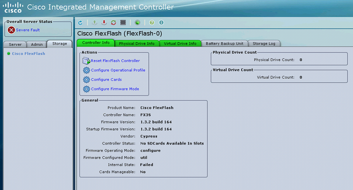Click green status dot beside Cisco FlexFlash

click(x=8, y=54)
